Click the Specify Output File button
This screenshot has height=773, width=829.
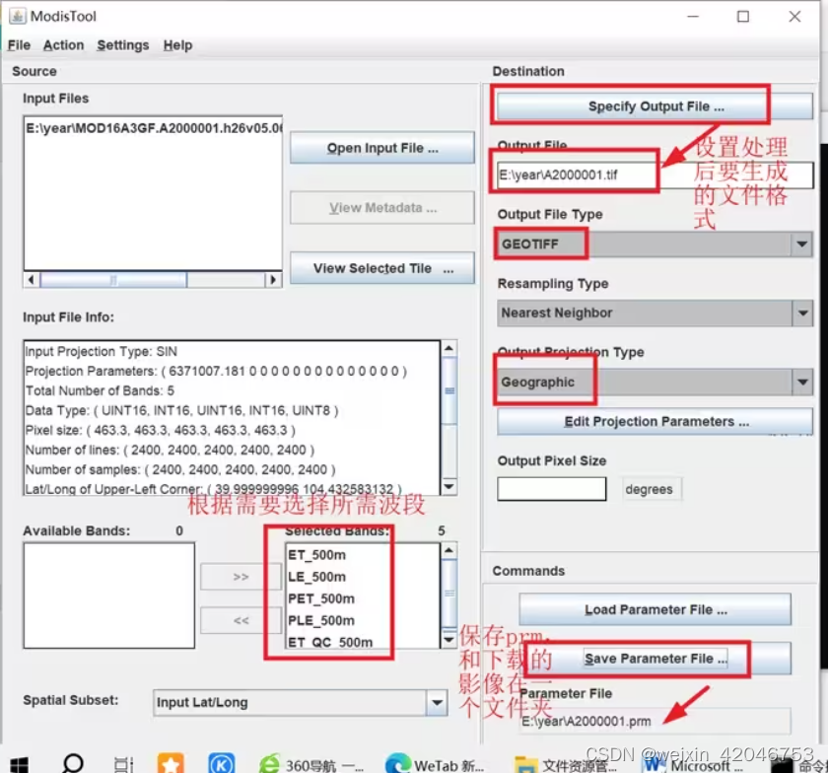(654, 105)
